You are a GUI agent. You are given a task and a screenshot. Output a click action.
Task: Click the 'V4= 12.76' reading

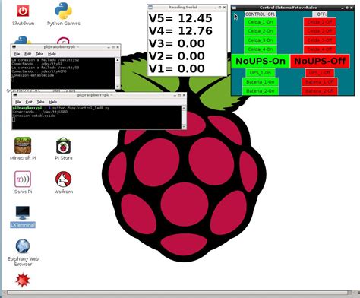point(180,31)
